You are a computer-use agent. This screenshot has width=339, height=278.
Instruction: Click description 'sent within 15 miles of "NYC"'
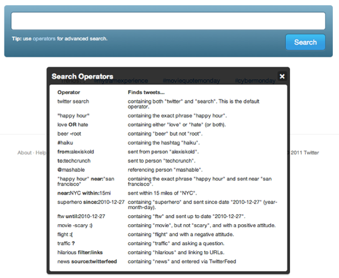[162, 193]
